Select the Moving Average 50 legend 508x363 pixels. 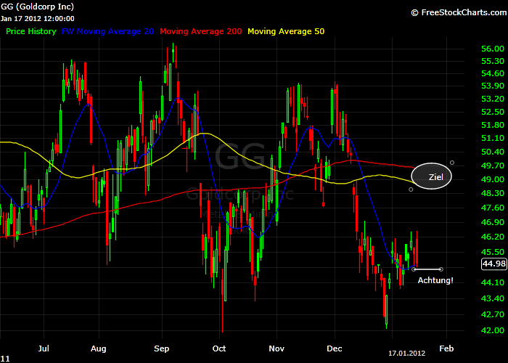(286, 31)
